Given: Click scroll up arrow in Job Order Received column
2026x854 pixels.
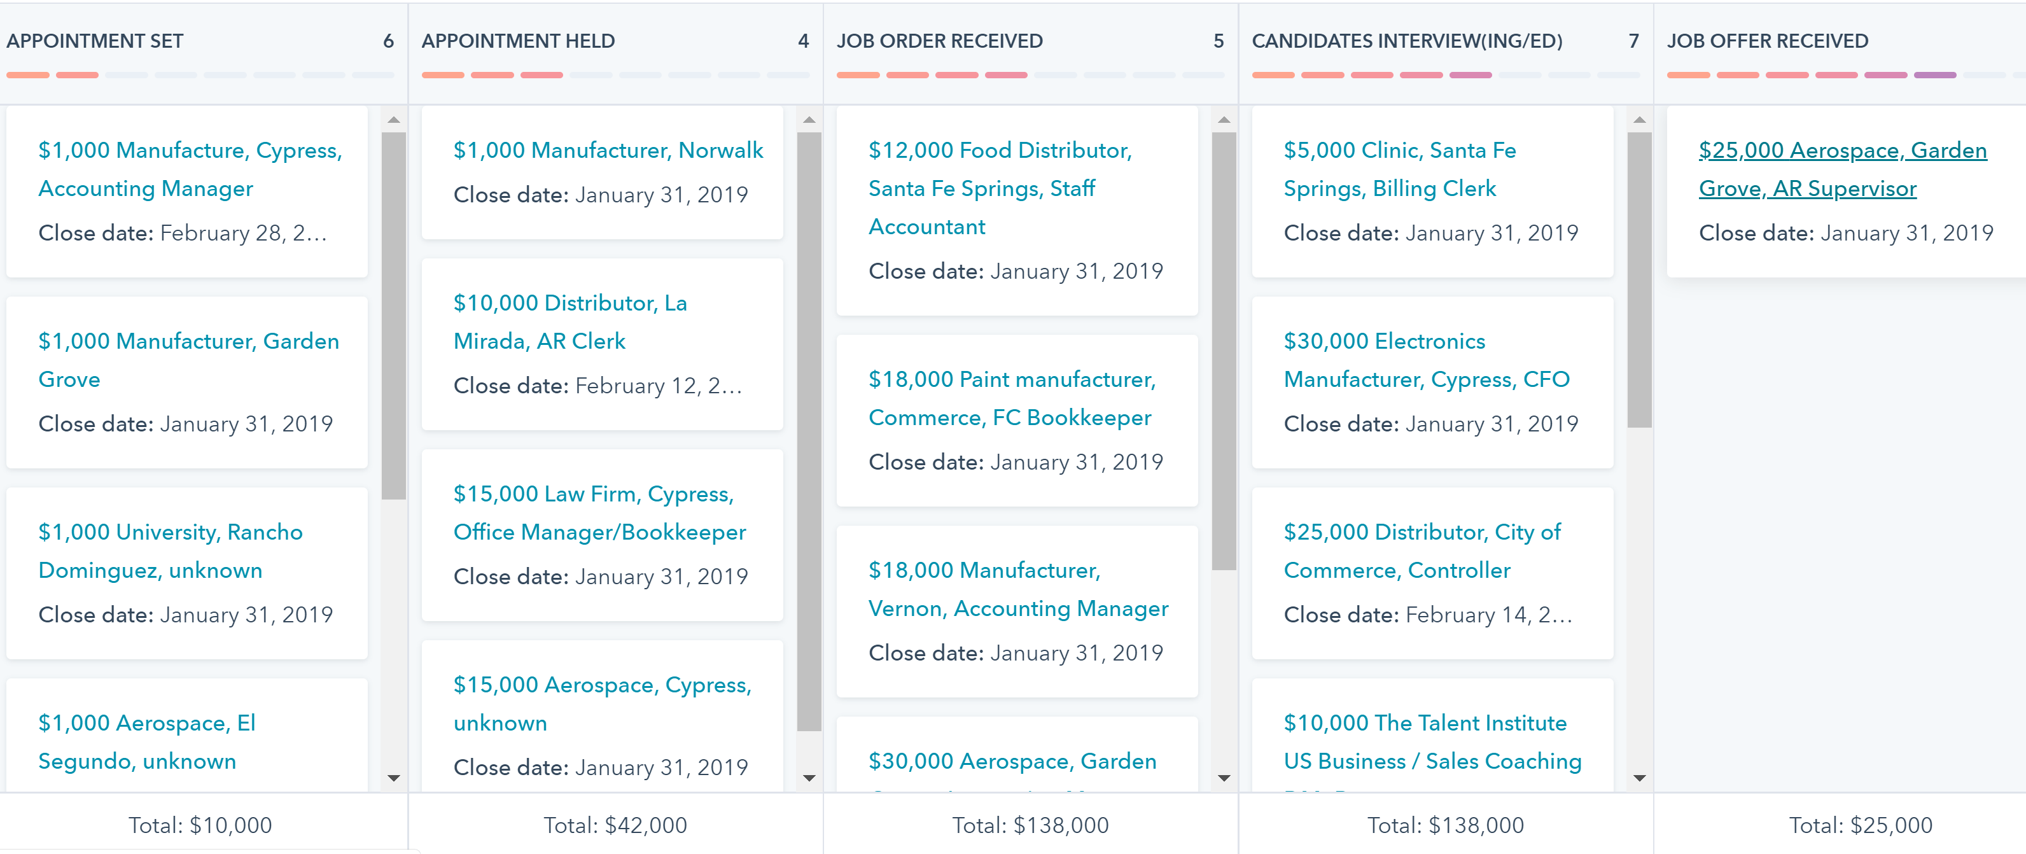Looking at the screenshot, I should pyautogui.click(x=1224, y=120).
